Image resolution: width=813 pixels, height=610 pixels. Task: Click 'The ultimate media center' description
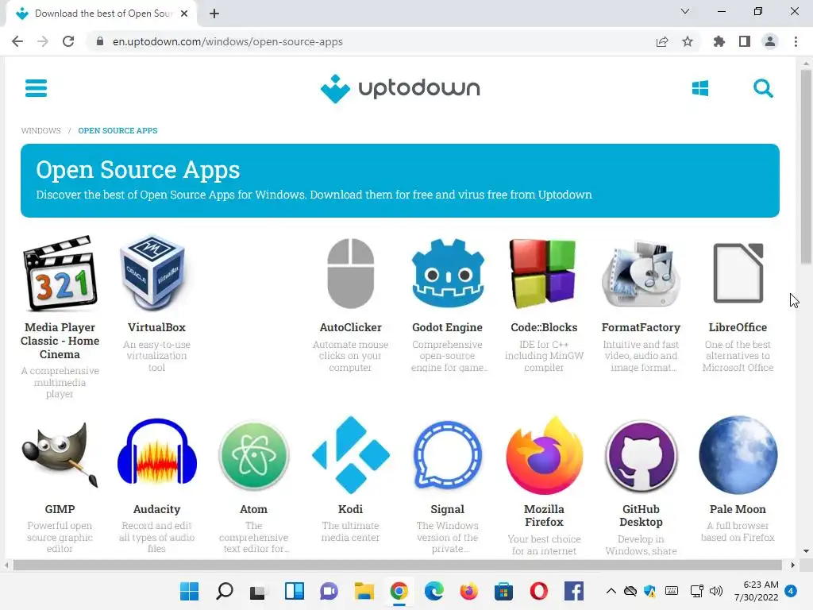pos(350,531)
